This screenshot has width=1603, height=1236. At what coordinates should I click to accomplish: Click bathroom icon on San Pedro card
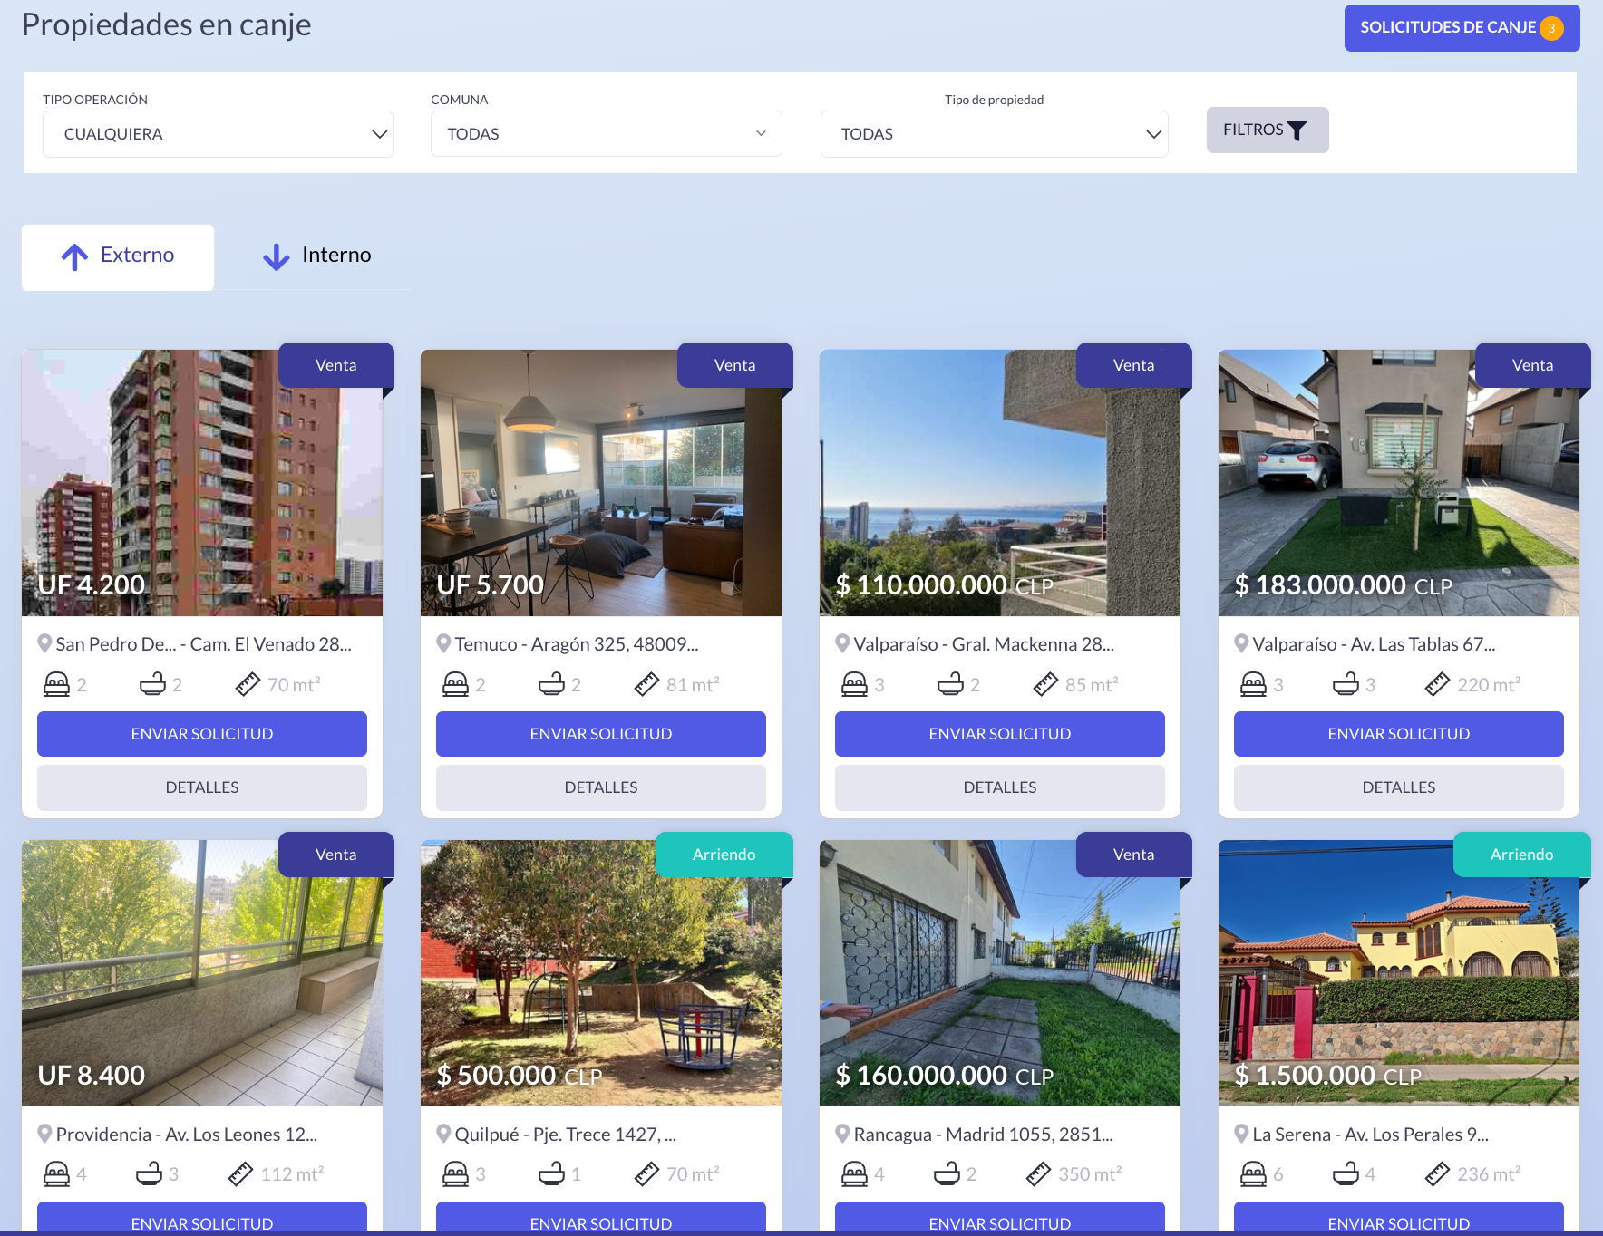[x=152, y=684]
